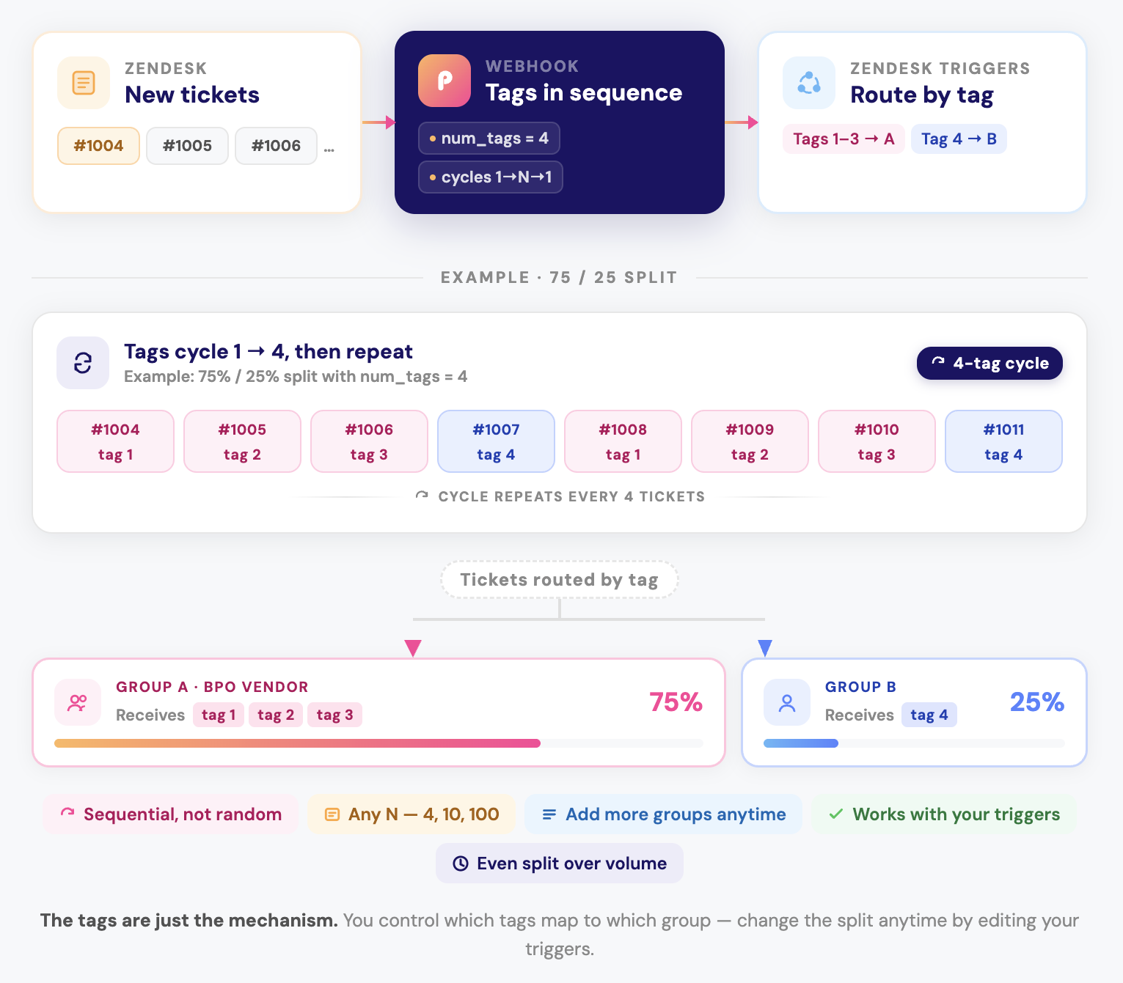
Task: Select the #1006 chip in New tickets
Action: point(277,146)
